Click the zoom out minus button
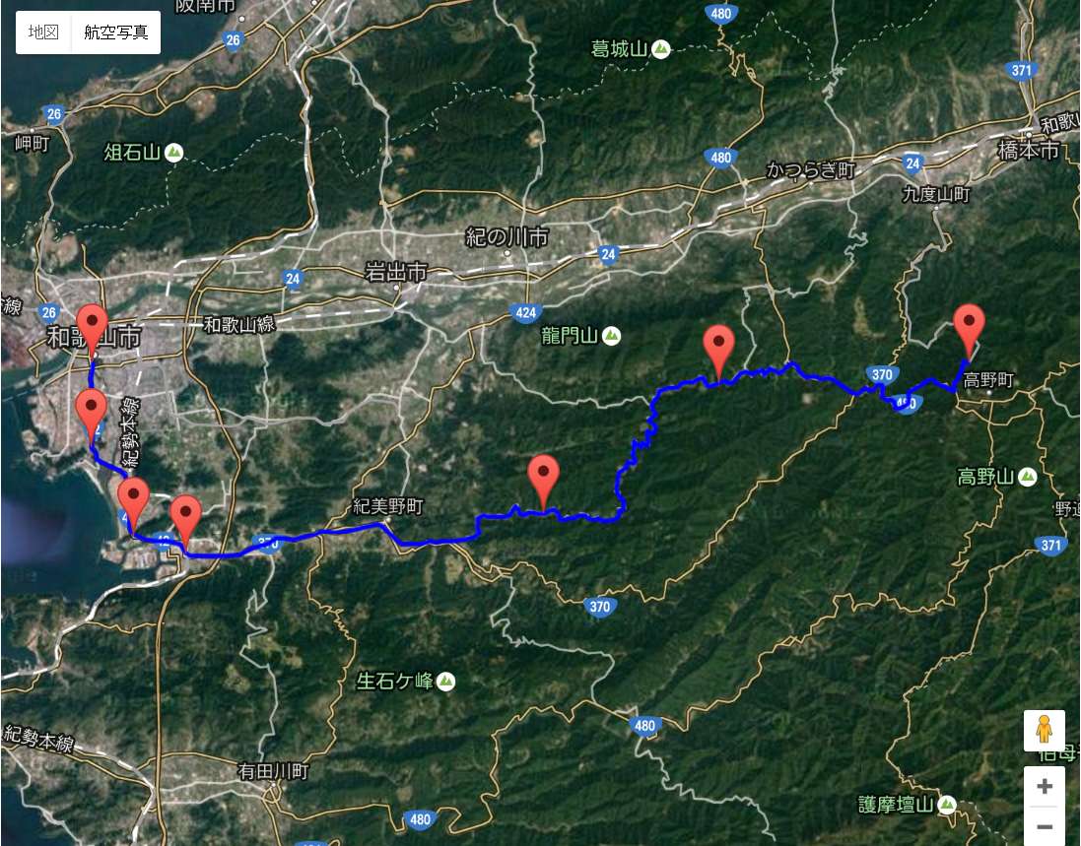The height and width of the screenshot is (846, 1081). [1045, 826]
